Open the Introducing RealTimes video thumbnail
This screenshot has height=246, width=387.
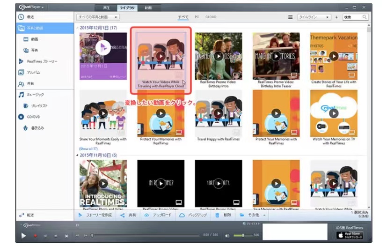point(103,184)
